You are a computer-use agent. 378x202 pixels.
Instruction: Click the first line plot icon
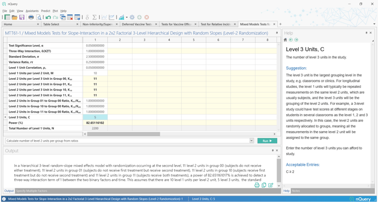point(105,17)
